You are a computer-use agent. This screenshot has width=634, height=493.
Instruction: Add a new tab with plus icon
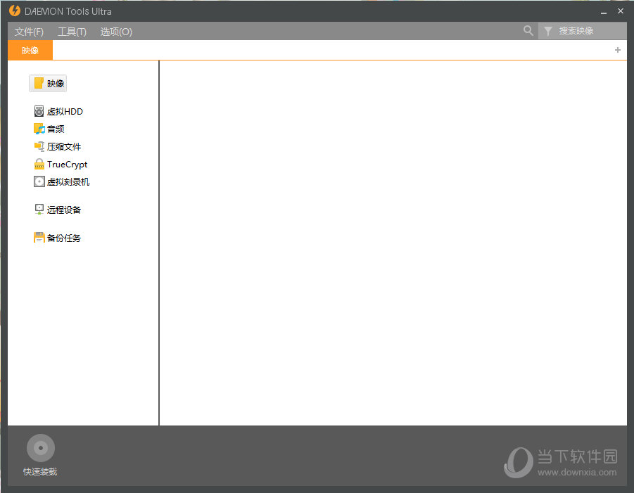coord(617,50)
